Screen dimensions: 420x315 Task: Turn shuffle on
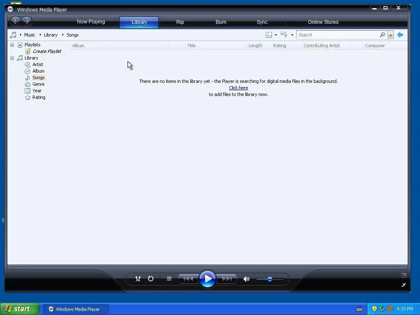138,279
